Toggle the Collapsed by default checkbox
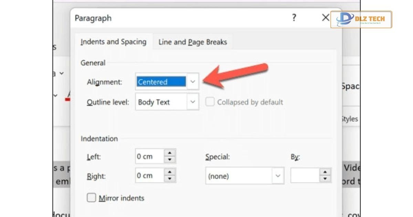The image size is (413, 217). [x=210, y=102]
